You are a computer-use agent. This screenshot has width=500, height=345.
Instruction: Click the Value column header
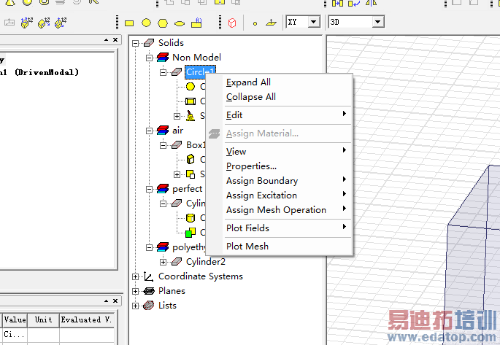pyautogui.click(x=15, y=319)
